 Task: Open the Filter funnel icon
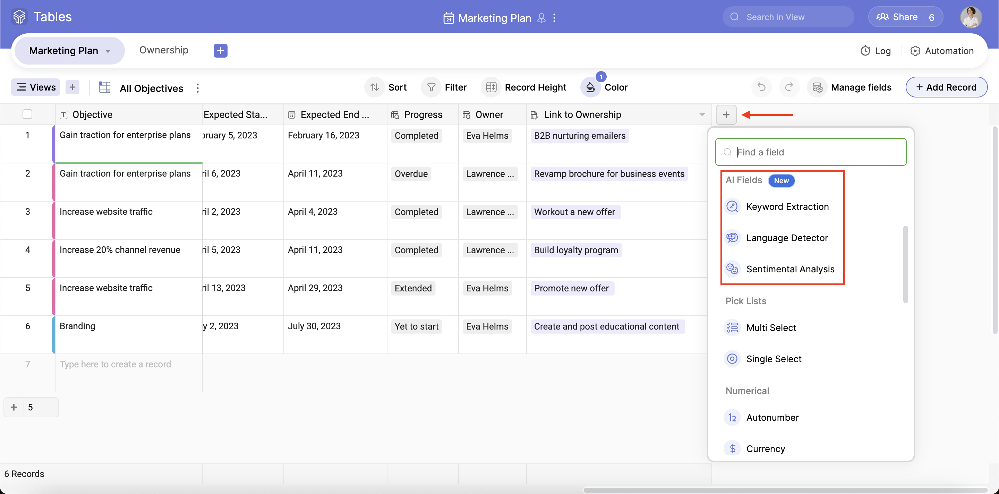[431, 87]
